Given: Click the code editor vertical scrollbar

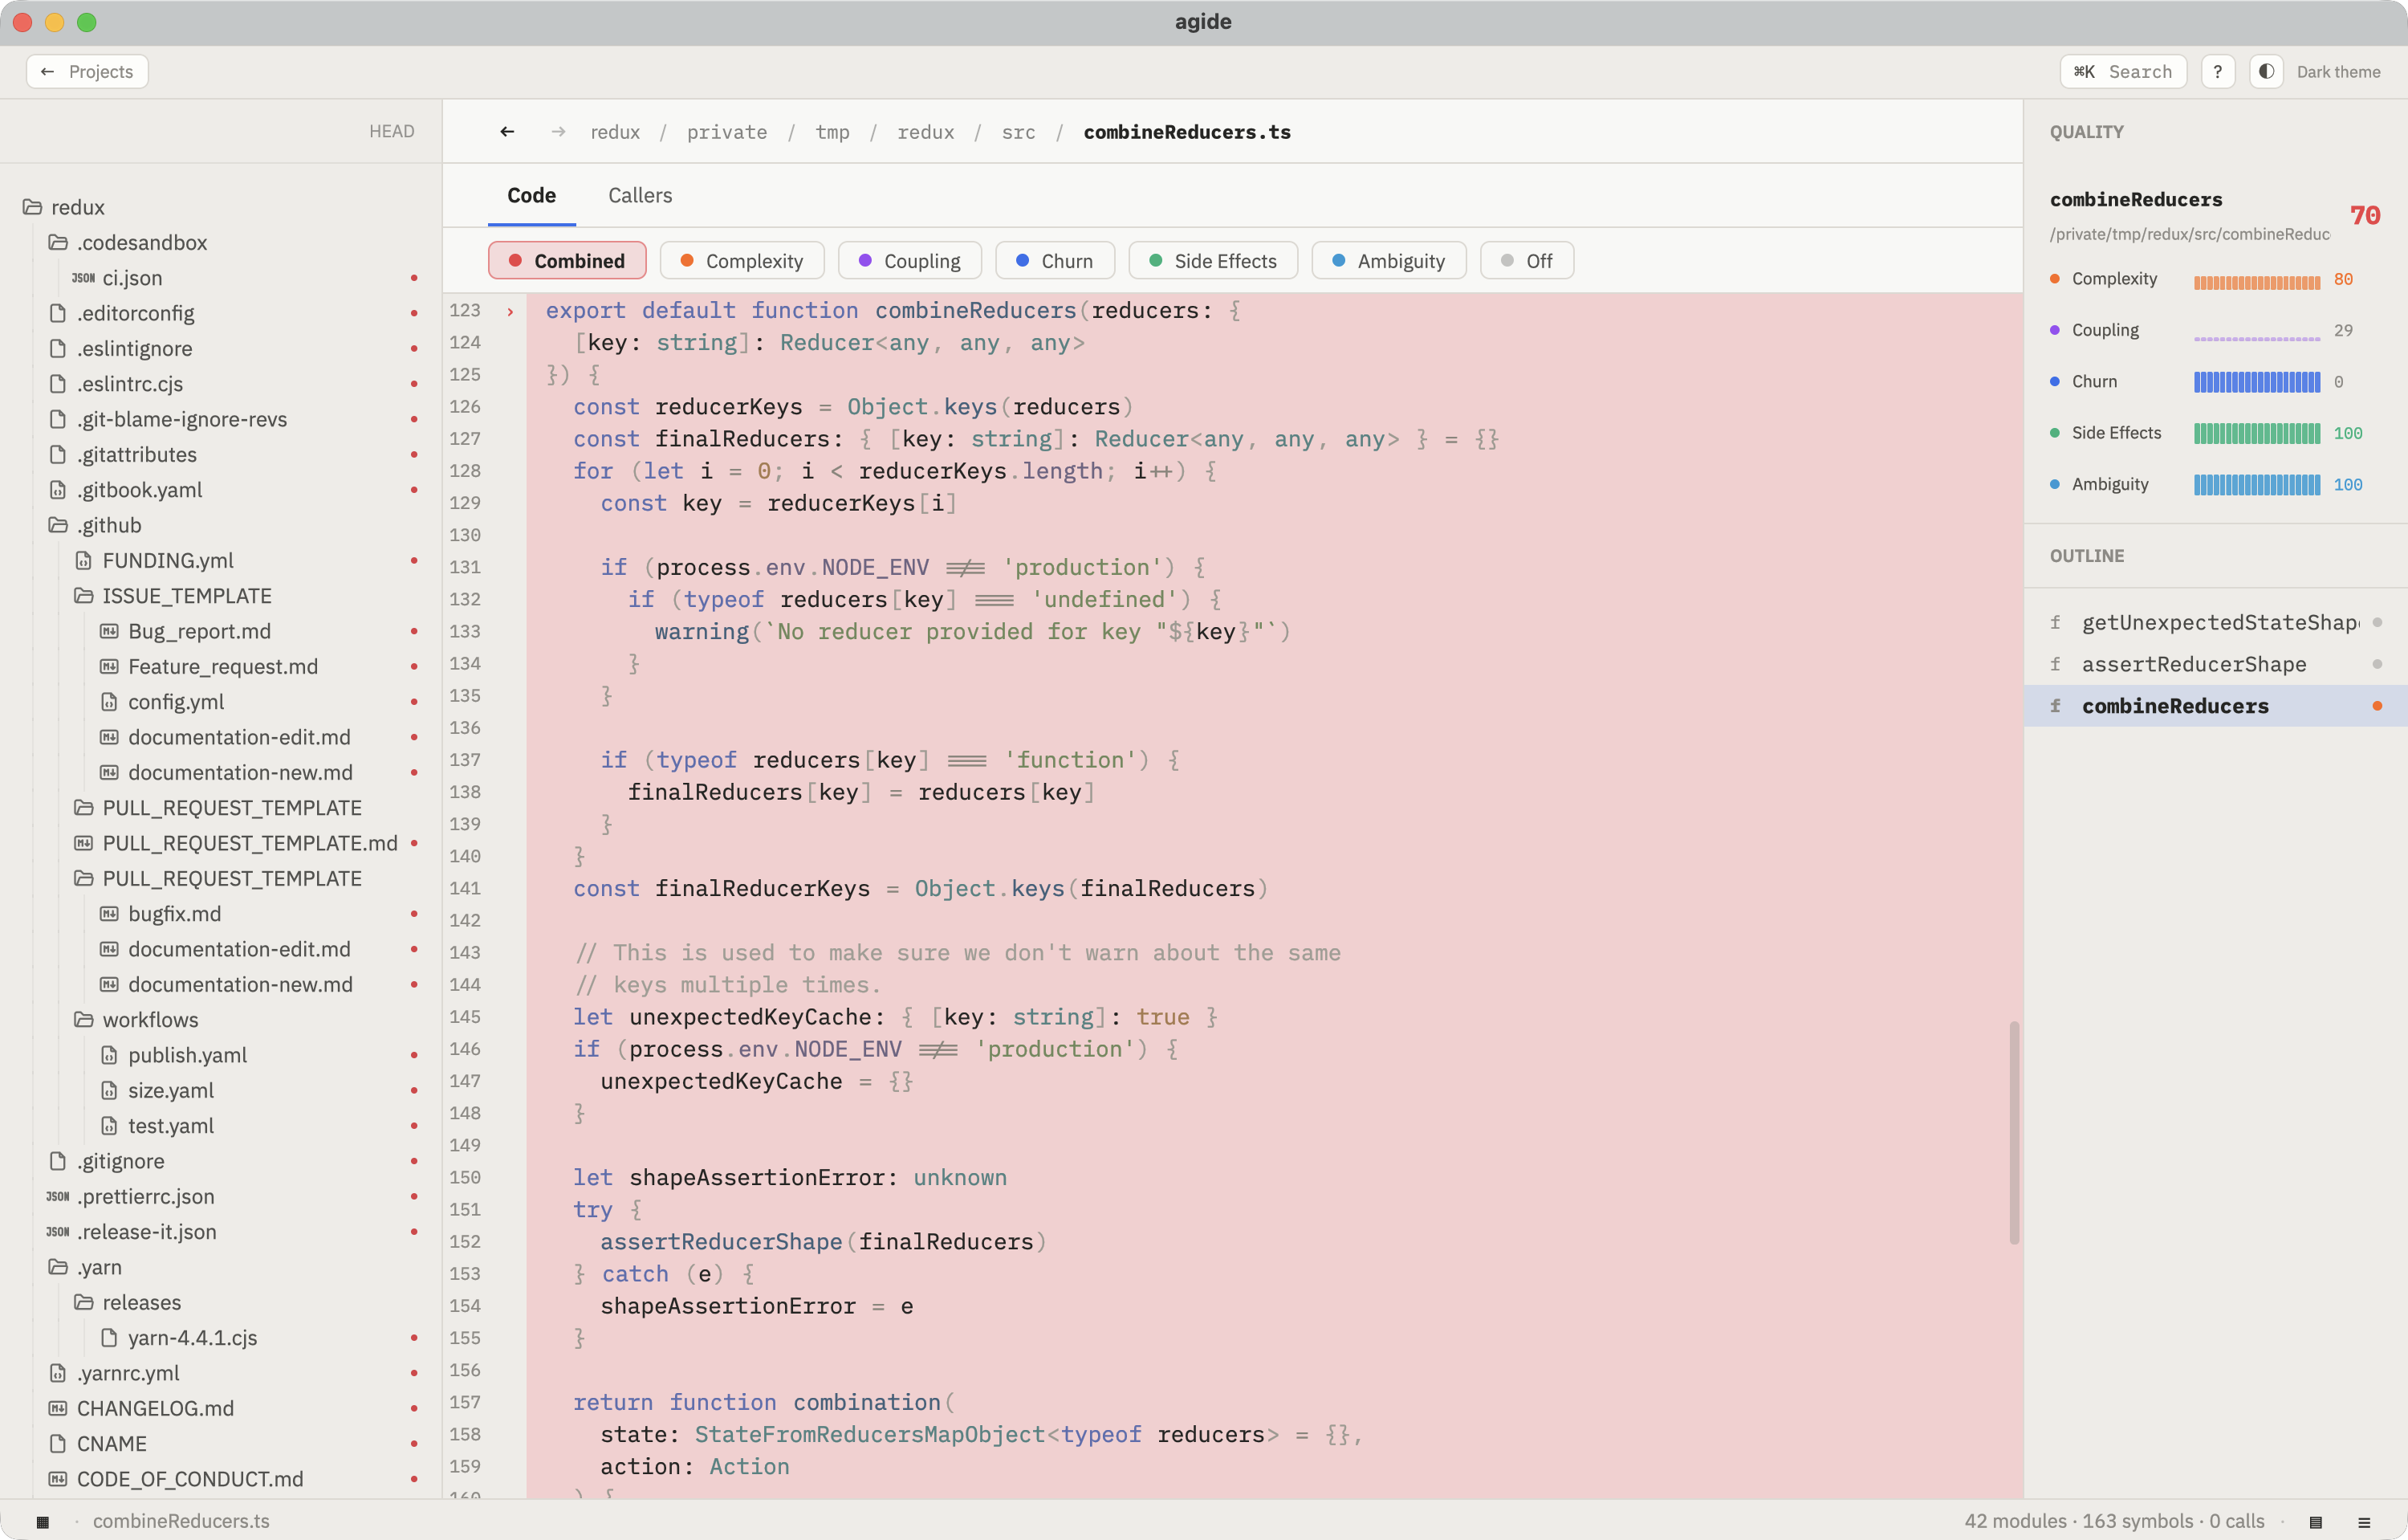Looking at the screenshot, I should [2014, 1132].
